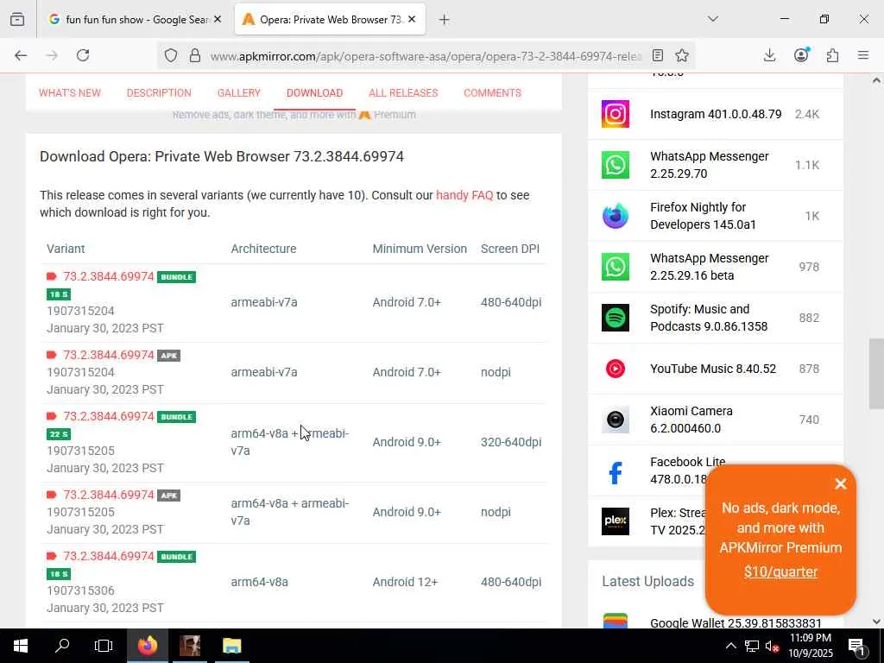Open a new browser tab
This screenshot has width=884, height=663.
point(445,20)
